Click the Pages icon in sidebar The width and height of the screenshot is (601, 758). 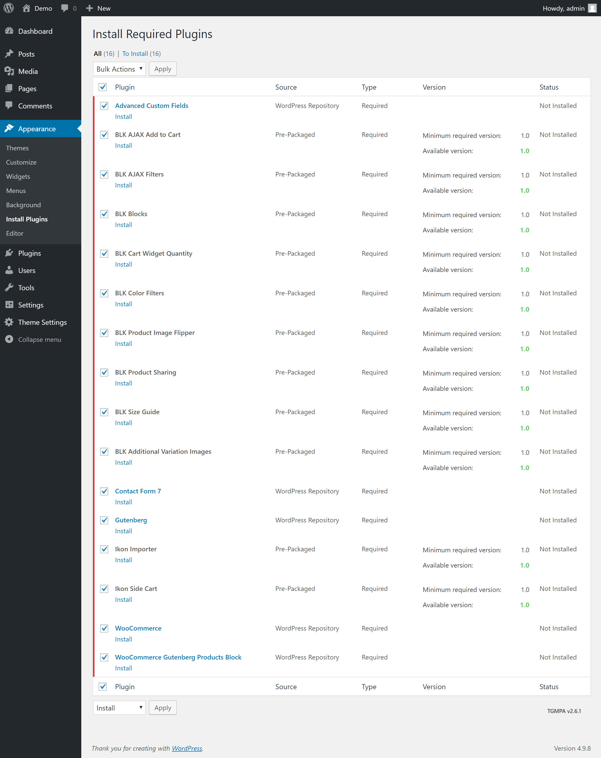tap(9, 88)
